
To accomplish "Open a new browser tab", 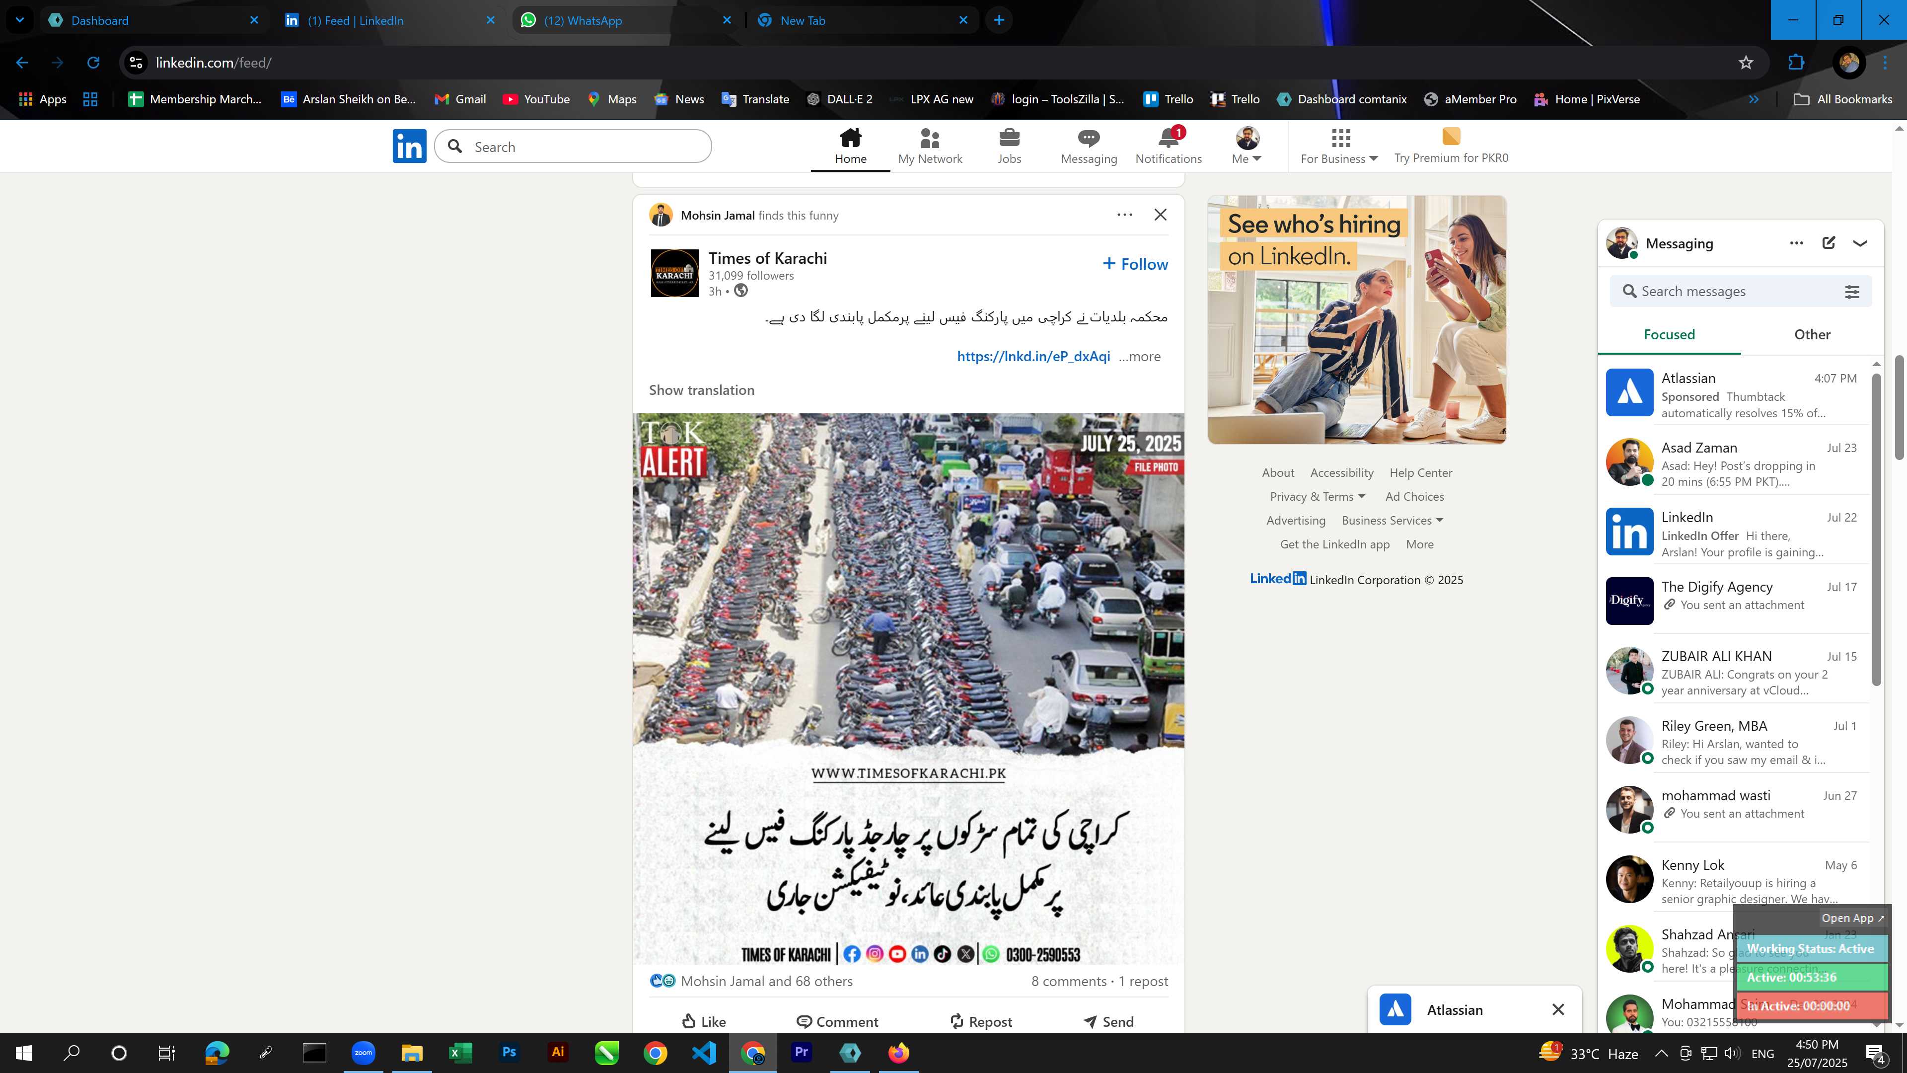I will [999, 20].
